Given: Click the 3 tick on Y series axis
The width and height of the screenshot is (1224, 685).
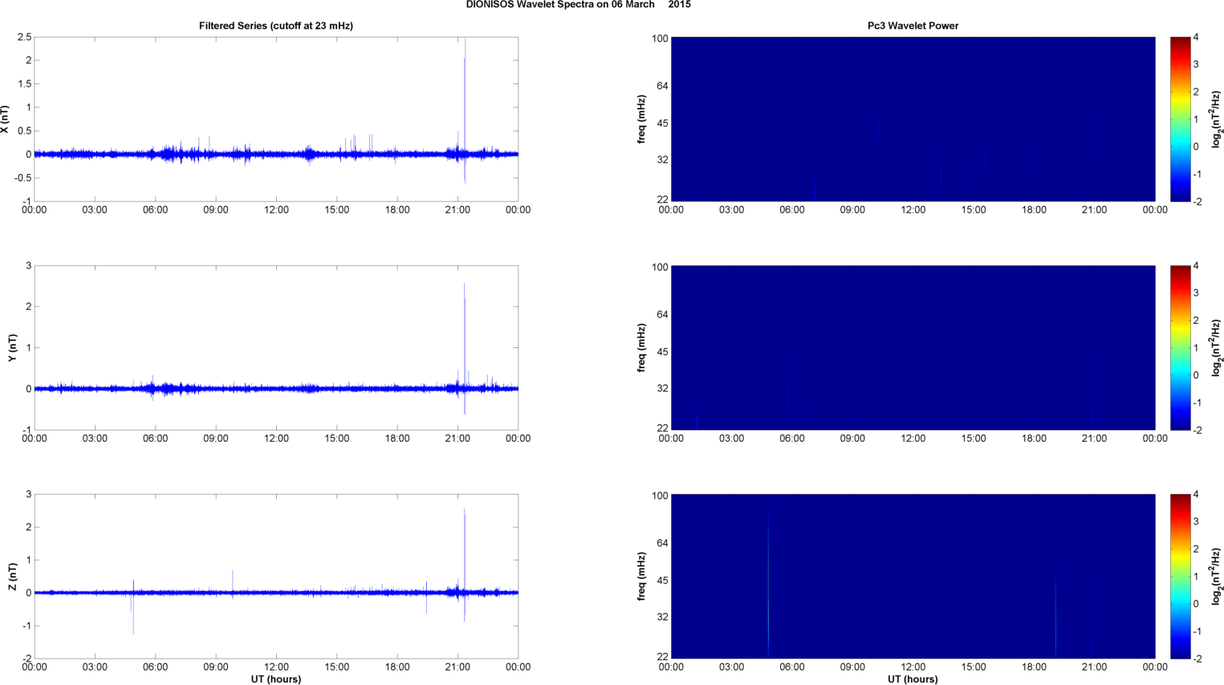Looking at the screenshot, I should [29, 266].
